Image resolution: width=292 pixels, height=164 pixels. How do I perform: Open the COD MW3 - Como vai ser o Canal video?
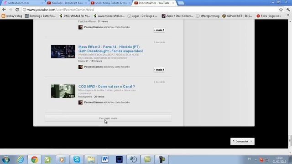(106, 87)
